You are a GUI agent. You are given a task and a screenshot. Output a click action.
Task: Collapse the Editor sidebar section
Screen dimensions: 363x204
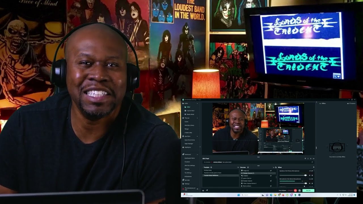(197, 103)
